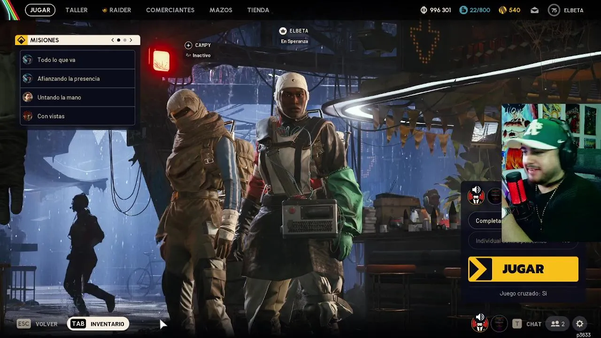Go to next missions page with right chevron
The height and width of the screenshot is (338, 601).
tap(131, 40)
